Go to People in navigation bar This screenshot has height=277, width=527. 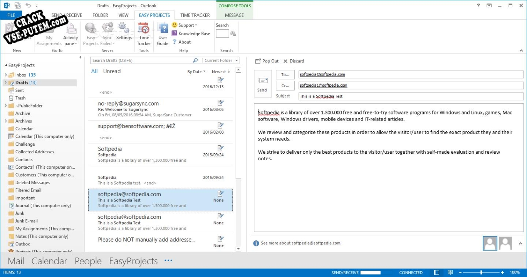click(x=88, y=261)
